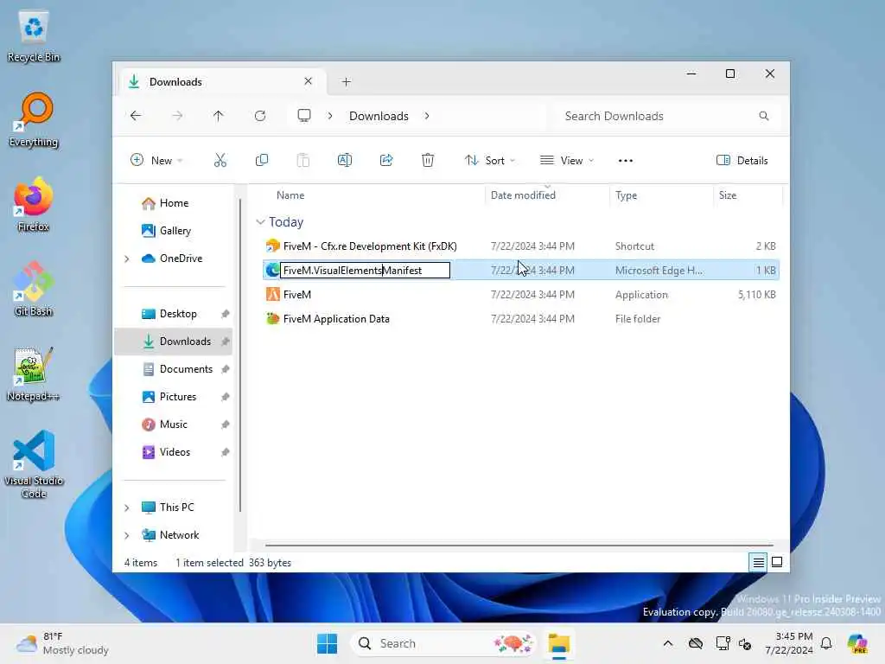Screen dimensions: 885x664
Task: Click the taskbar Search box
Action: pyautogui.click(x=443, y=643)
